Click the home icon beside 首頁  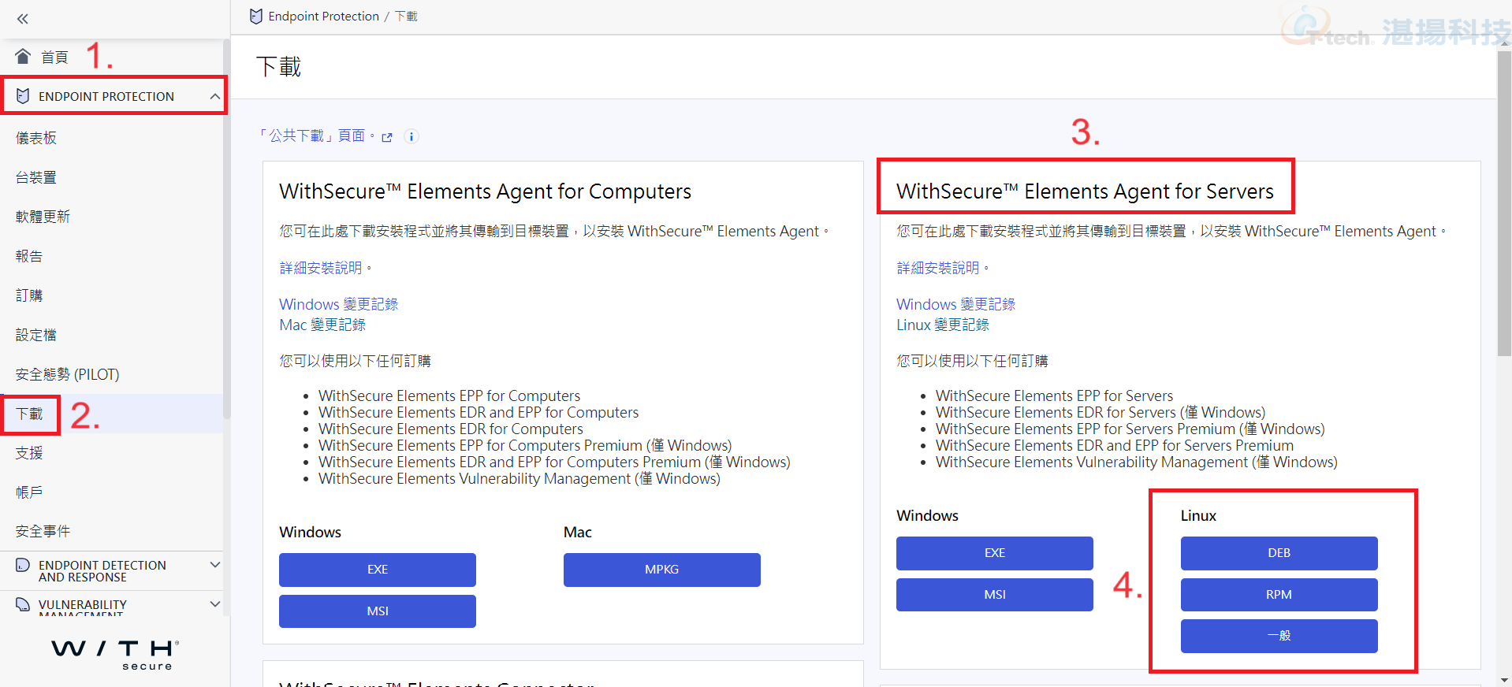pyautogui.click(x=23, y=57)
